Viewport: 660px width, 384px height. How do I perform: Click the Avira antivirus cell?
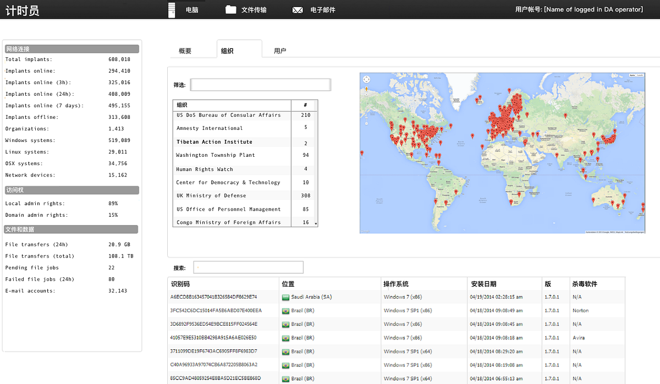[x=579, y=338]
